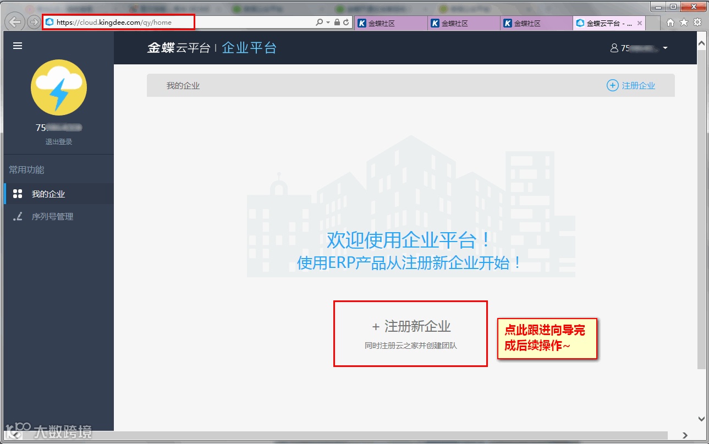Click the 注册企业 link in the header bar
This screenshot has width=709, height=444.
coord(631,85)
